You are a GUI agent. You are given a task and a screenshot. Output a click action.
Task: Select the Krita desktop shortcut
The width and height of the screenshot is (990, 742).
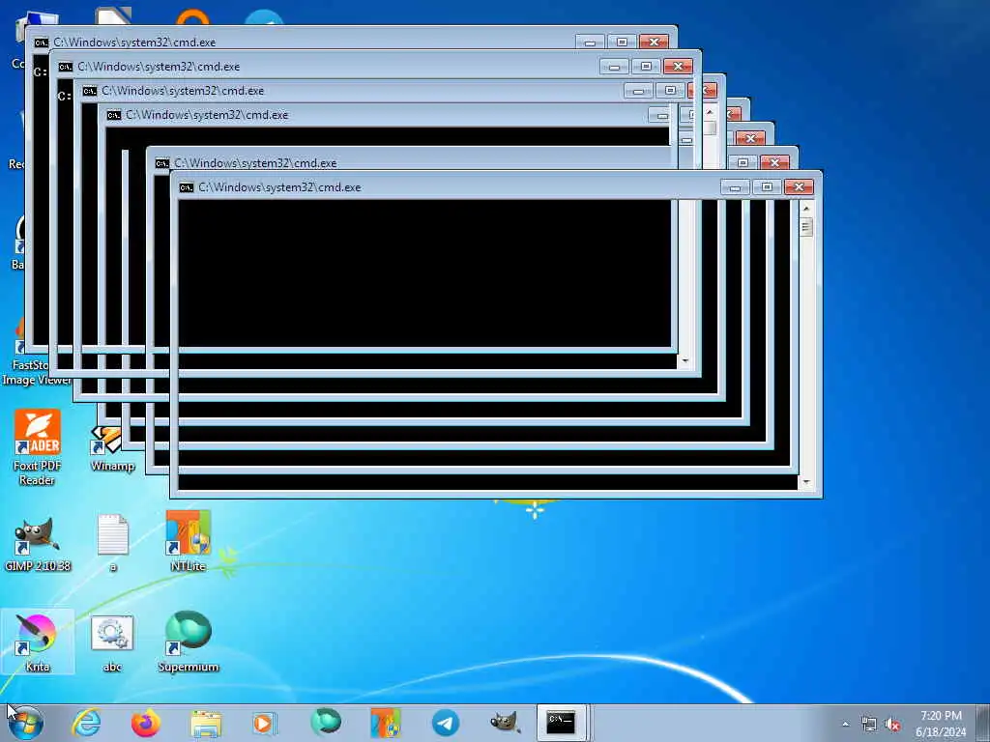(x=38, y=642)
